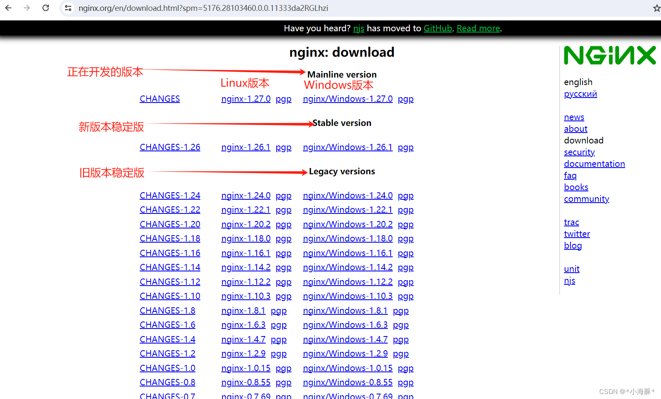This screenshot has height=399, width=661.
Task: Open mainline CHANGES link
Action: coord(160,99)
